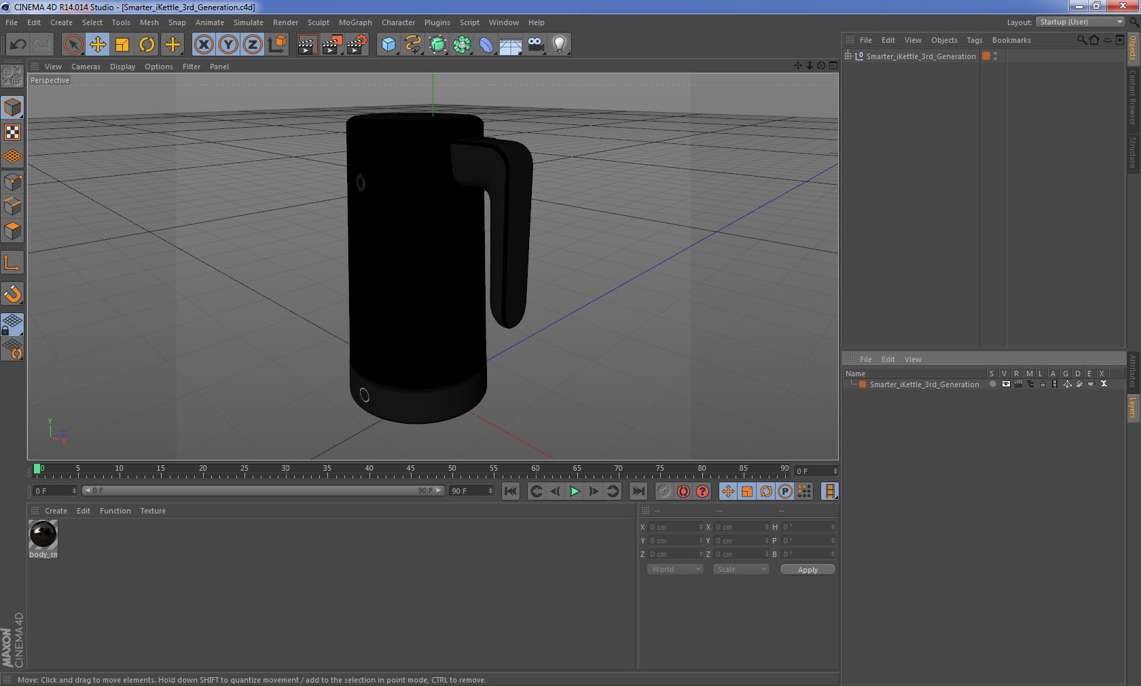Click the Undo arrow icon
The height and width of the screenshot is (686, 1141).
pyautogui.click(x=18, y=45)
